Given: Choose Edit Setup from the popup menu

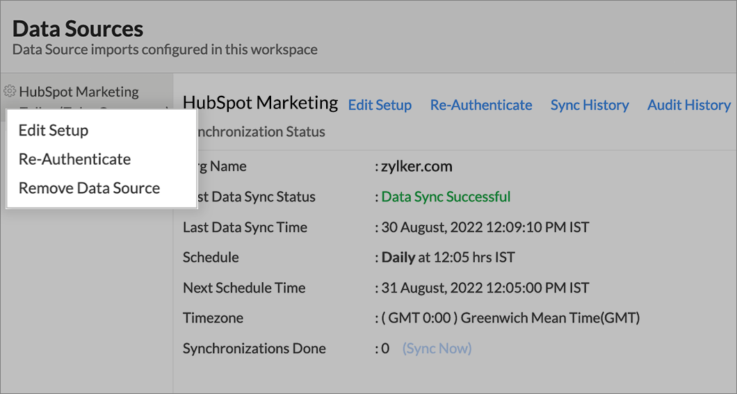Looking at the screenshot, I should (x=54, y=131).
